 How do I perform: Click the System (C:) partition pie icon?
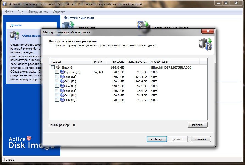pos(62,72)
